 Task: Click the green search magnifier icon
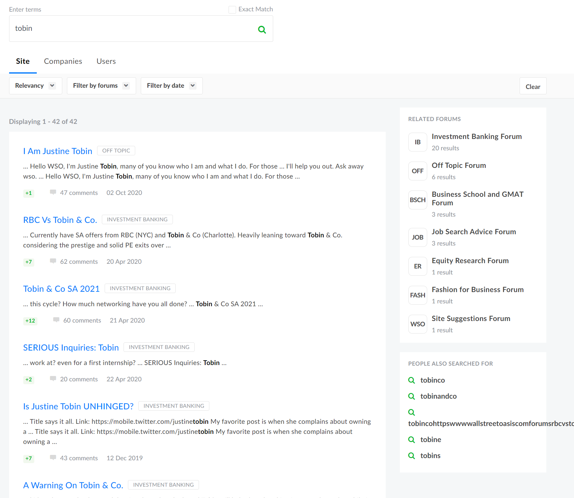click(262, 30)
